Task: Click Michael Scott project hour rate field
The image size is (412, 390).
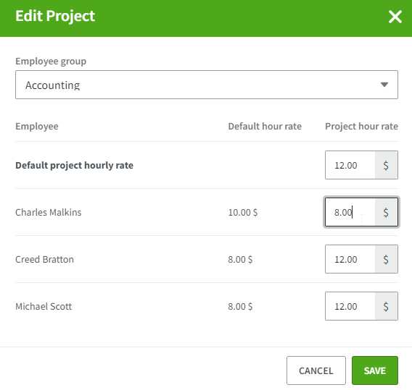Action: (x=350, y=306)
